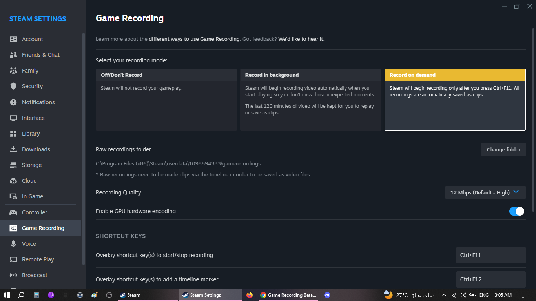536x301 pixels.
Task: Select the Game Recording sidebar item
Action: pos(40,228)
